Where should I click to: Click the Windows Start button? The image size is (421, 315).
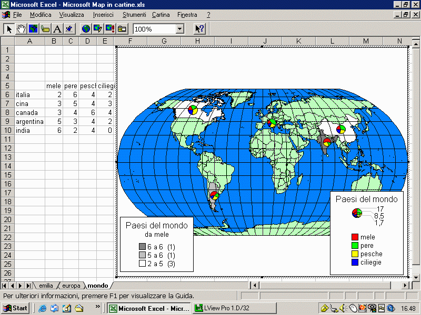click(x=16, y=308)
